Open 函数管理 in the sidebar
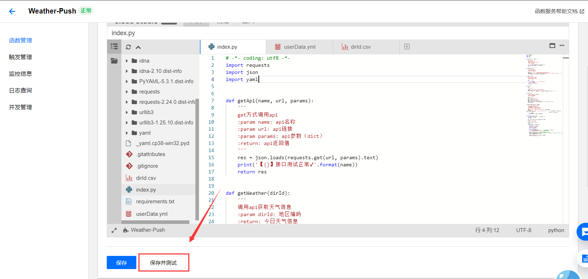Image resolution: width=588 pixels, height=279 pixels. (21, 41)
